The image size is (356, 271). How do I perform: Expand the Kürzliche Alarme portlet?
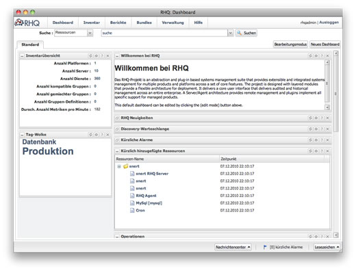click(117, 140)
